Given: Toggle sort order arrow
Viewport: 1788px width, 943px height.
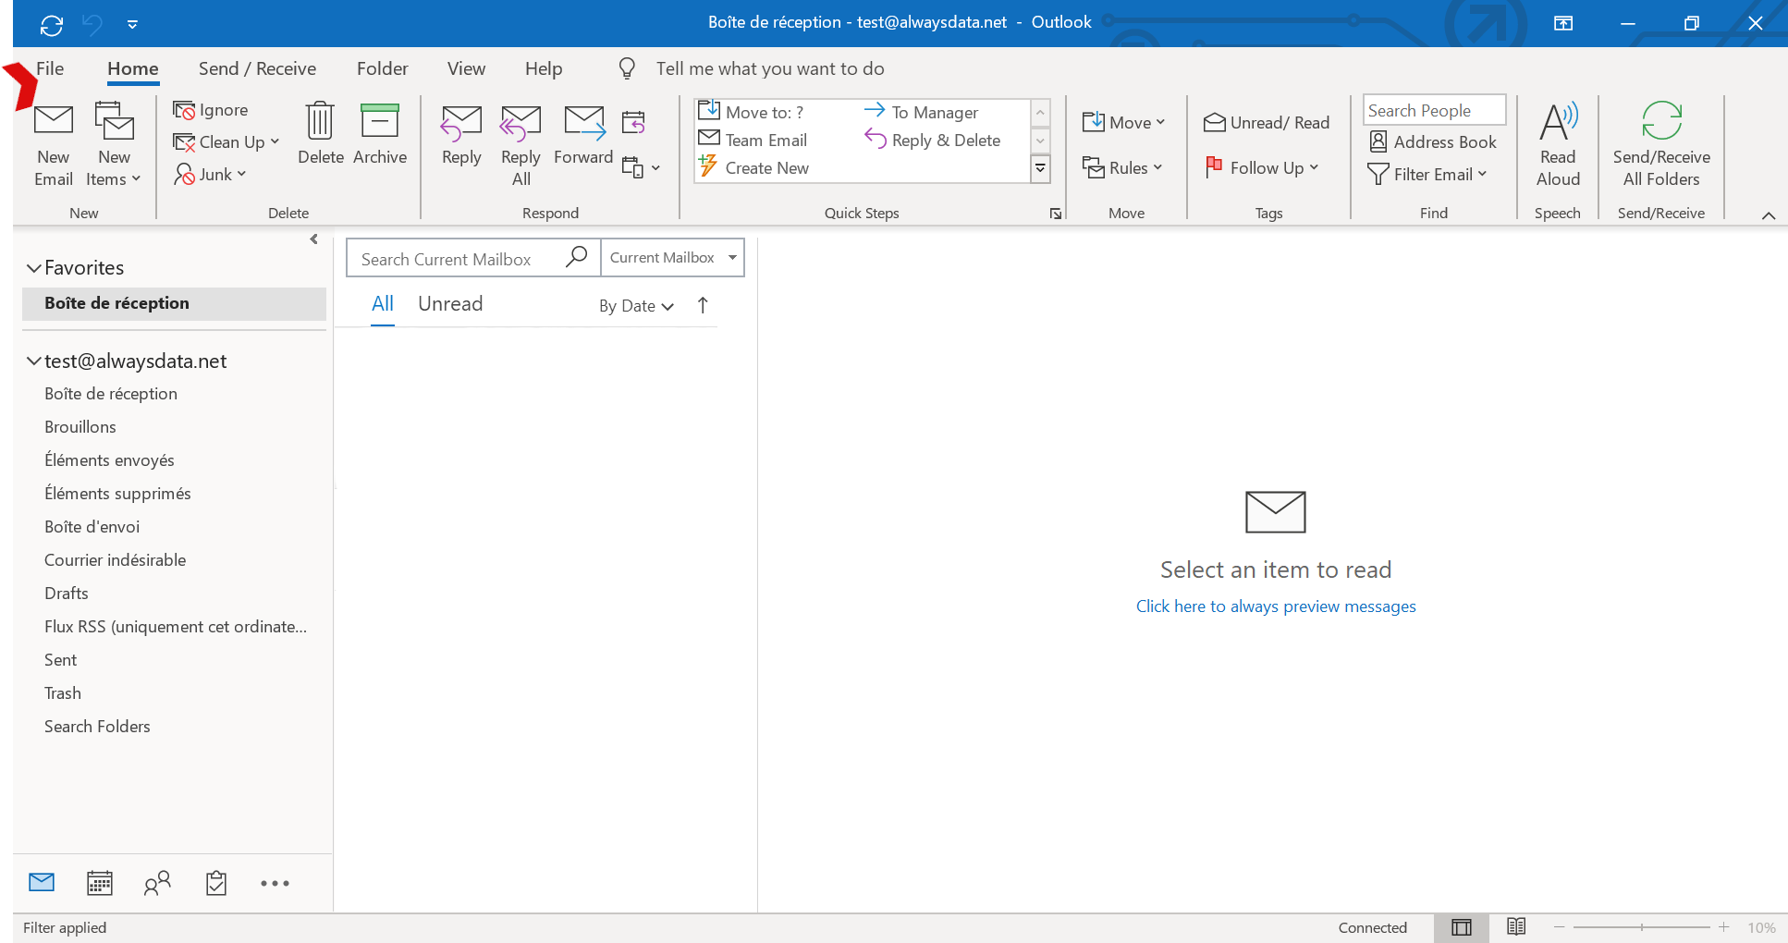Looking at the screenshot, I should click(x=703, y=305).
